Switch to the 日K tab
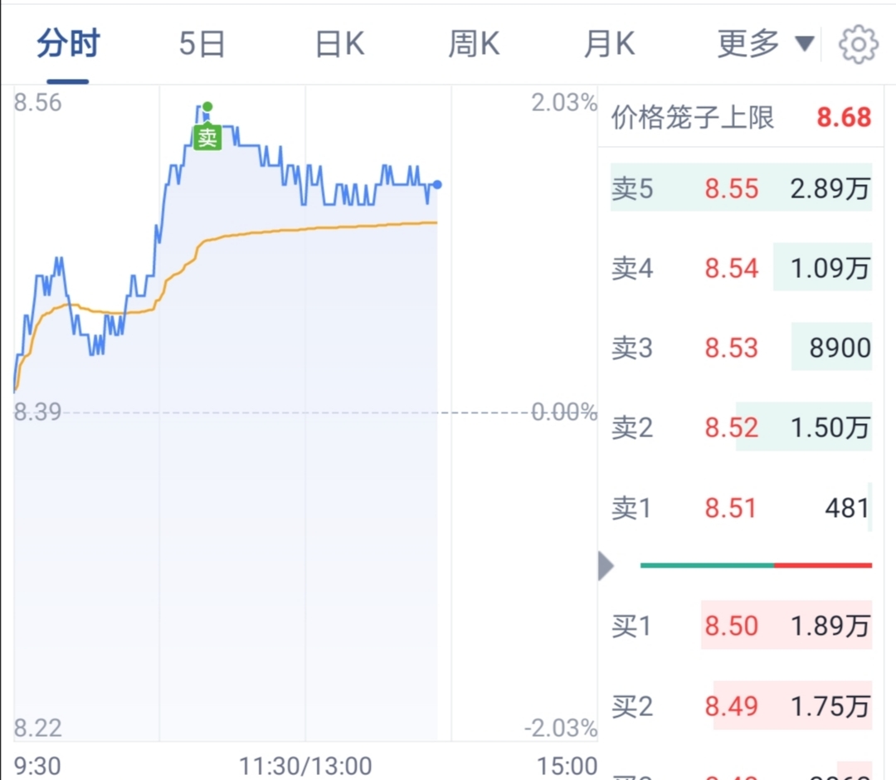 339,44
